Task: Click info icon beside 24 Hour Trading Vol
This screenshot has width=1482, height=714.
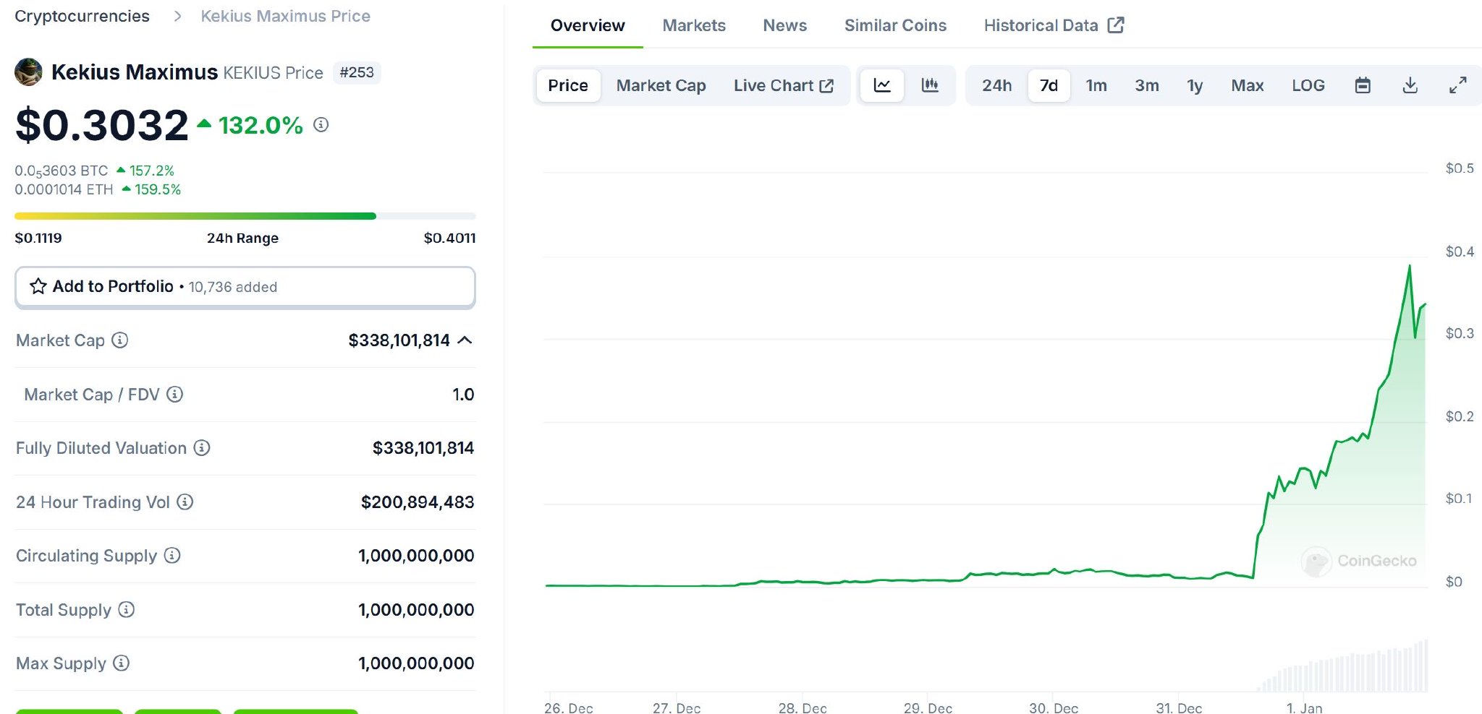Action: coord(185,502)
